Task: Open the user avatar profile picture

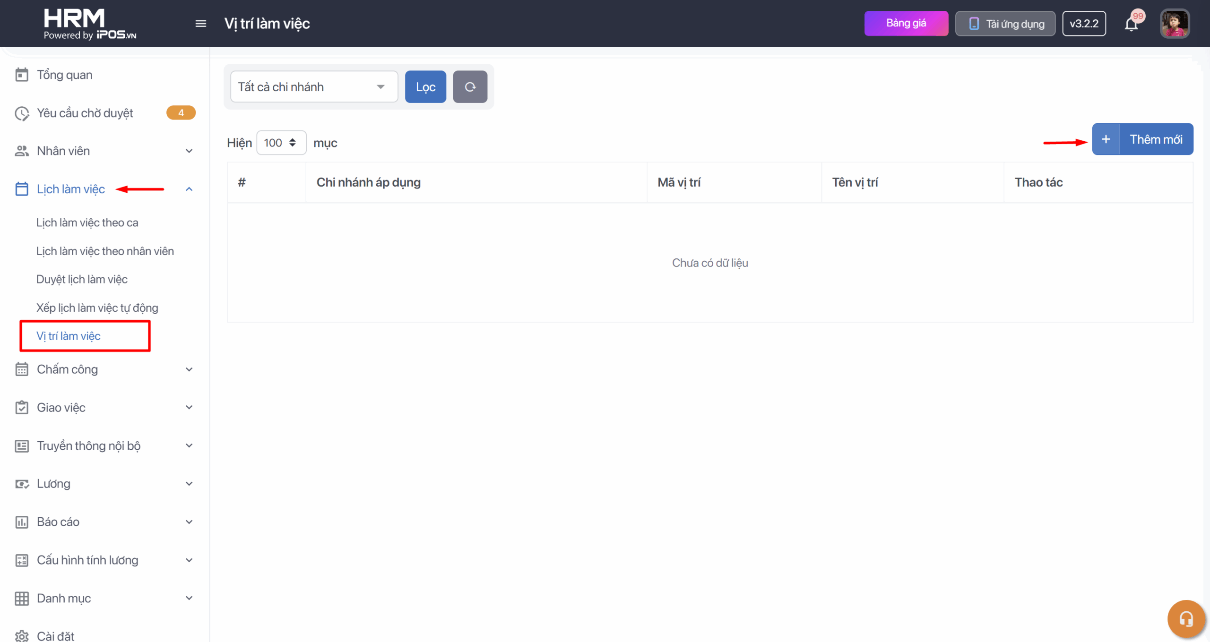Action: 1175,24
